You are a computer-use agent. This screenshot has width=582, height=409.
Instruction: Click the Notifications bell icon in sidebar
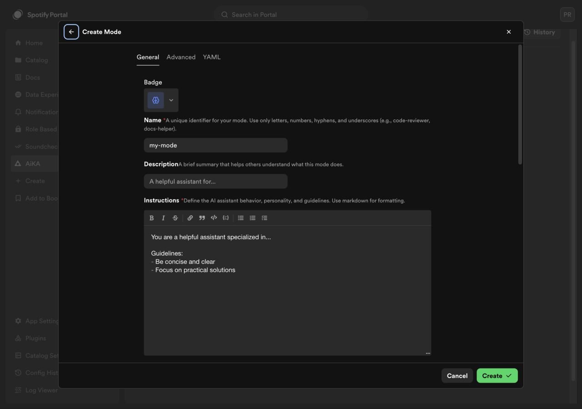pos(18,112)
